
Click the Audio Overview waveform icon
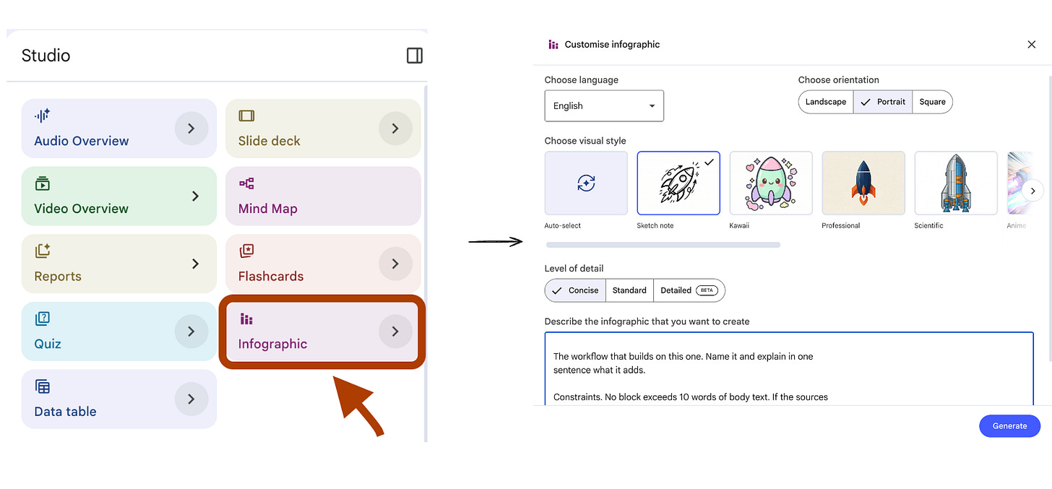42,116
